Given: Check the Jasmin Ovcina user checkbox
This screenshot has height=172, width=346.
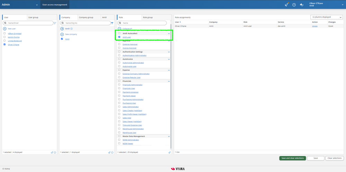Looking at the screenshot, I should pos(5,37).
